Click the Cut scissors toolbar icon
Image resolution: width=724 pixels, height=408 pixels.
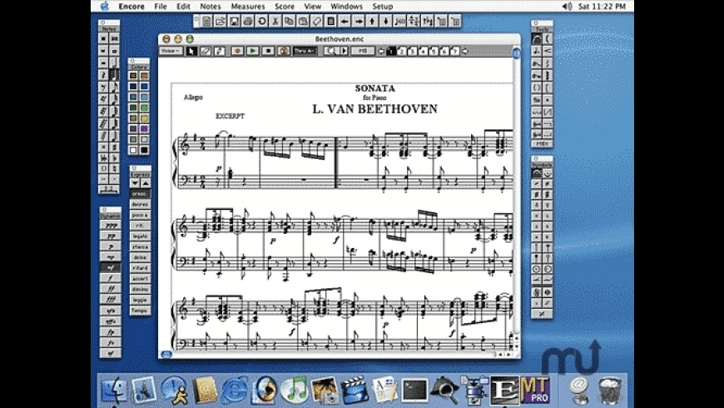(x=275, y=22)
